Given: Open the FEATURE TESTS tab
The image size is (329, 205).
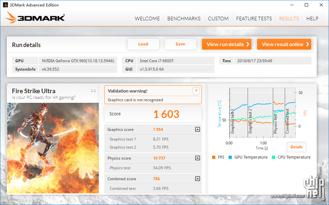Looking at the screenshot, I should coord(254,19).
